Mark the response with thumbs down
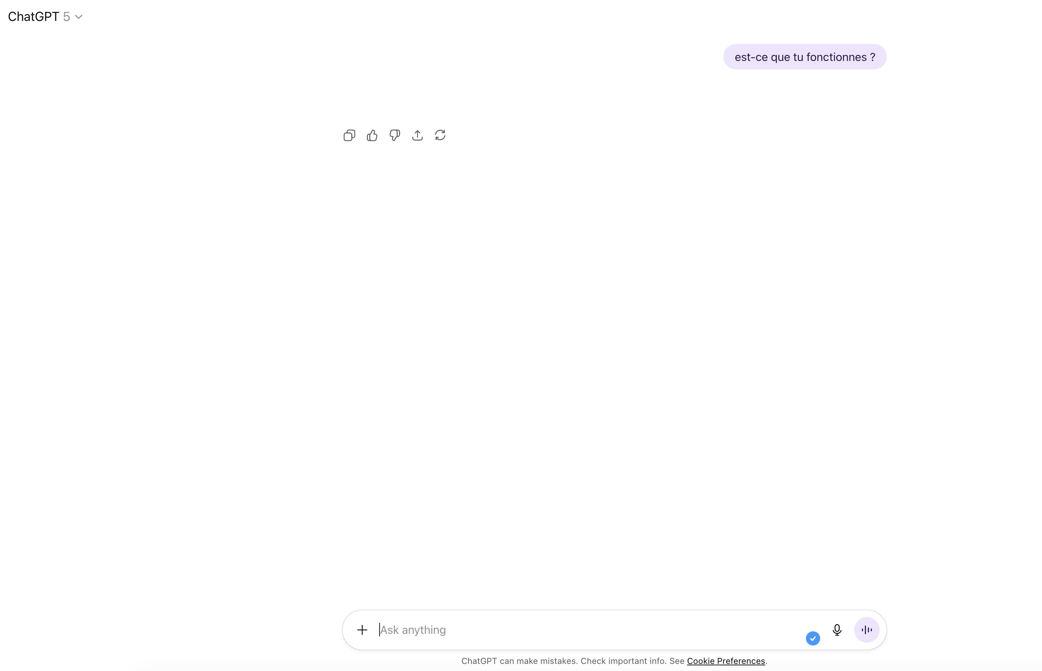 tap(394, 135)
